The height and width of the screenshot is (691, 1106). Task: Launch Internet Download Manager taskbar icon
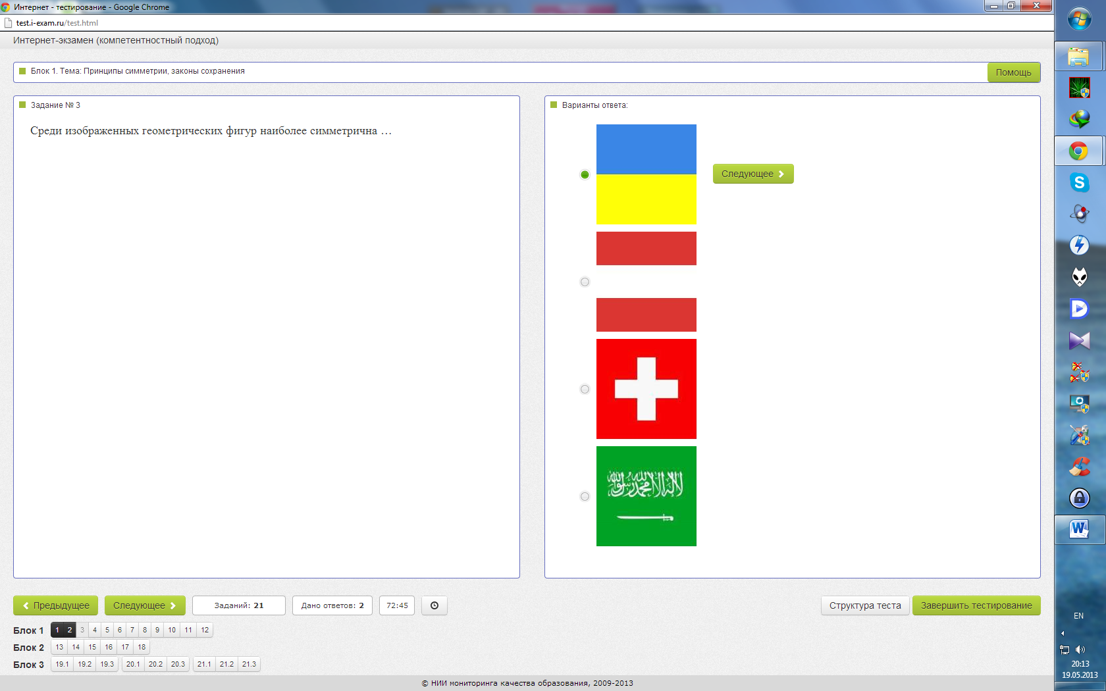1079,119
